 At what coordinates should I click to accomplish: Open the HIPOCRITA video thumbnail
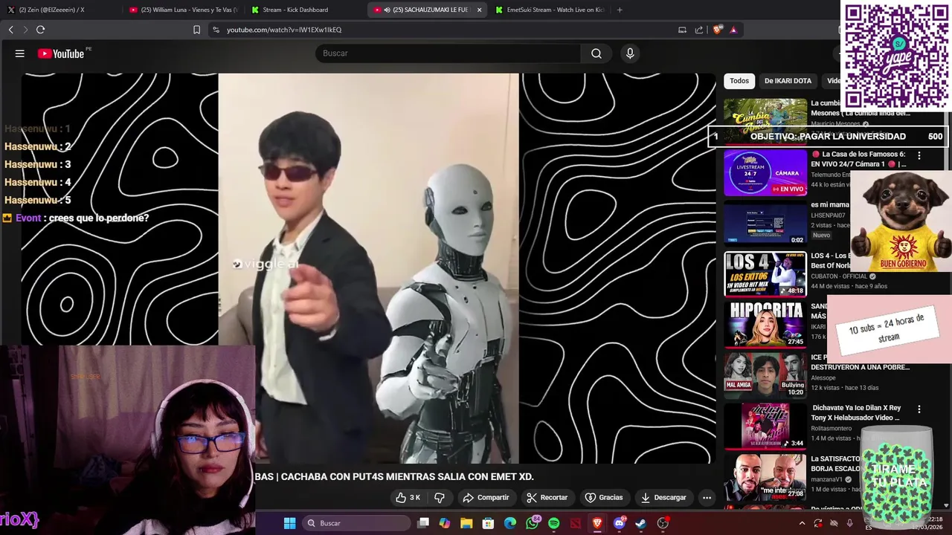[x=765, y=325]
